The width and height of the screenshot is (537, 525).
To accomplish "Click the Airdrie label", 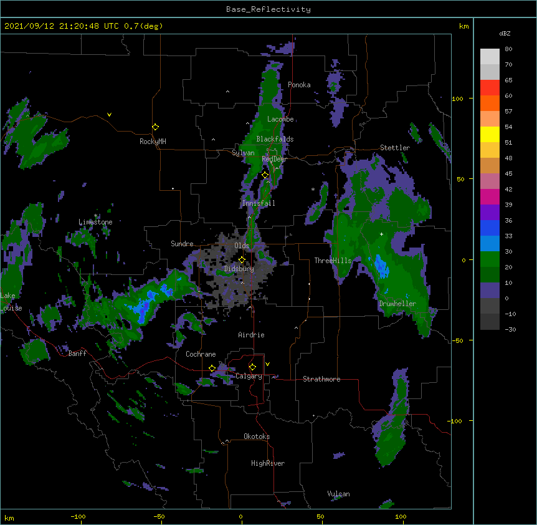I will pyautogui.click(x=251, y=335).
